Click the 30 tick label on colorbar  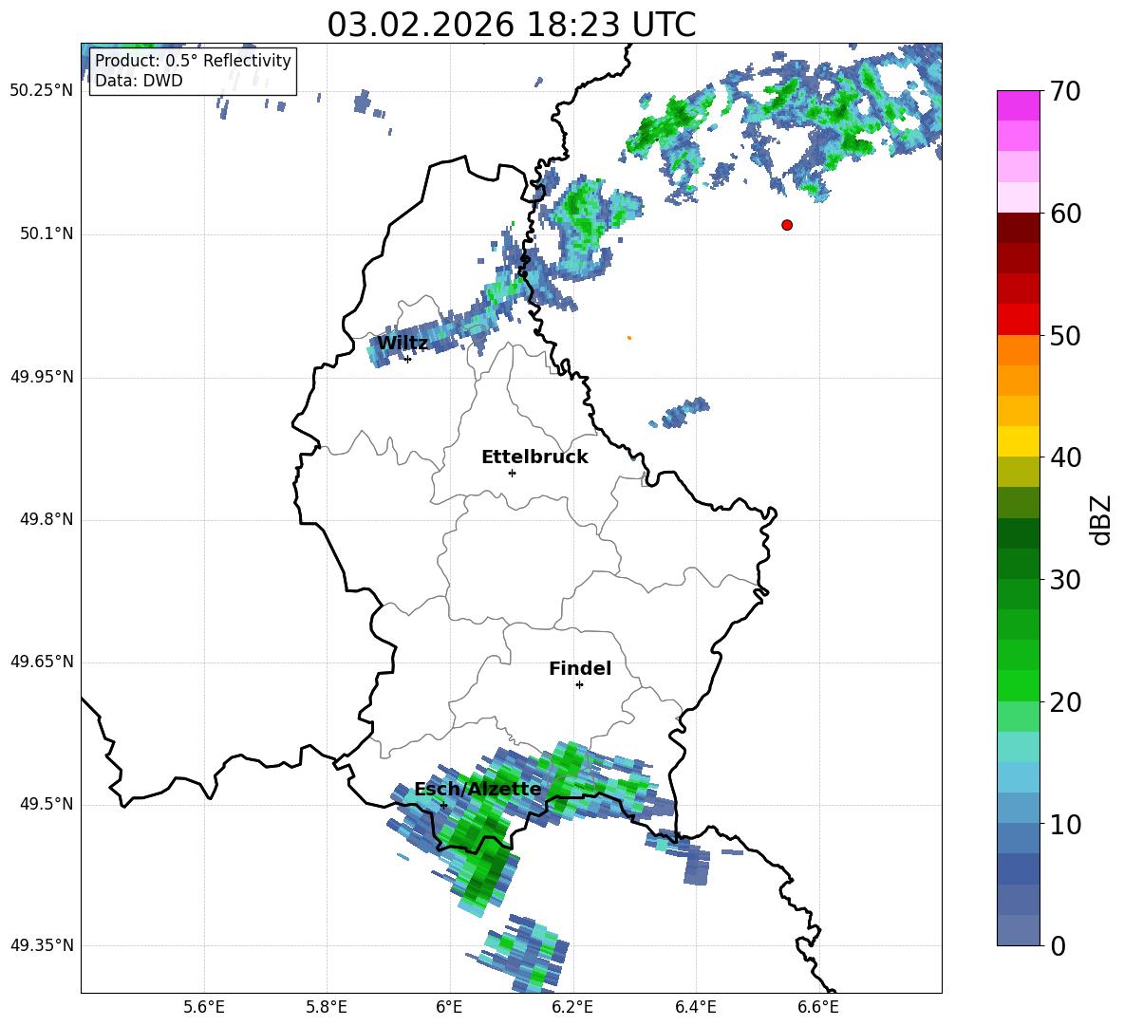click(1065, 580)
